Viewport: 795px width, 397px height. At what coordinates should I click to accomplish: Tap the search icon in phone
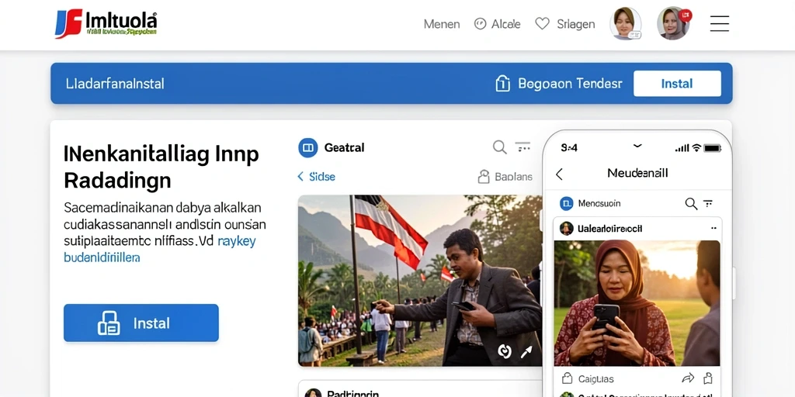tap(690, 204)
